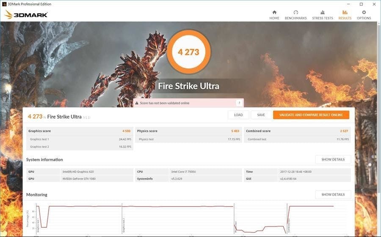The height and width of the screenshot is (237, 381).
Task: Click the 3DMark logo
Action: (26, 15)
